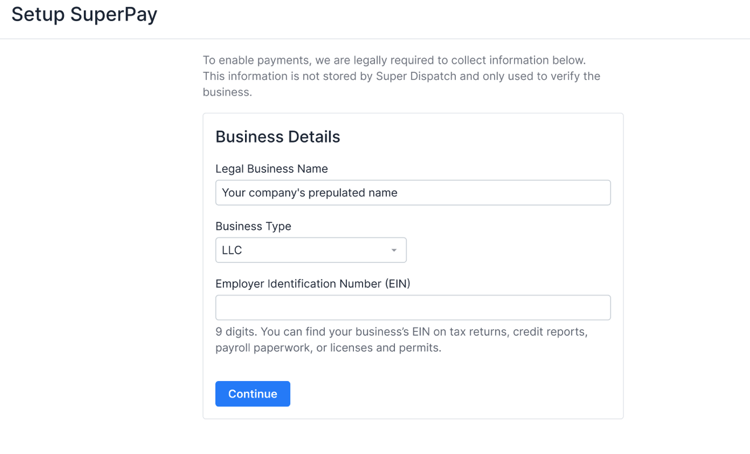Click the Legal Business Name input field

tap(413, 193)
